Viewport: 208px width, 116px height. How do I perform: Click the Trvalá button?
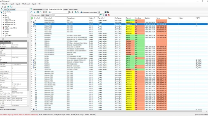tap(5, 9)
